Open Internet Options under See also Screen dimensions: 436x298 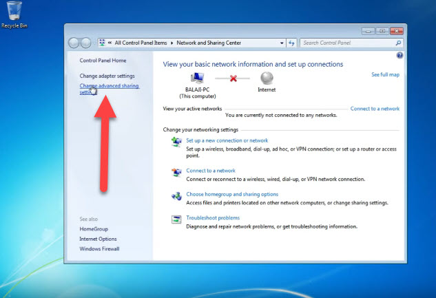98,239
